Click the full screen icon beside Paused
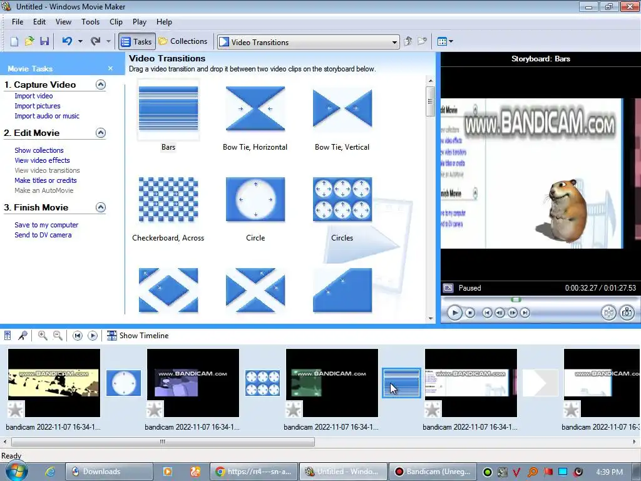The height and width of the screenshot is (481, 641). (x=448, y=288)
